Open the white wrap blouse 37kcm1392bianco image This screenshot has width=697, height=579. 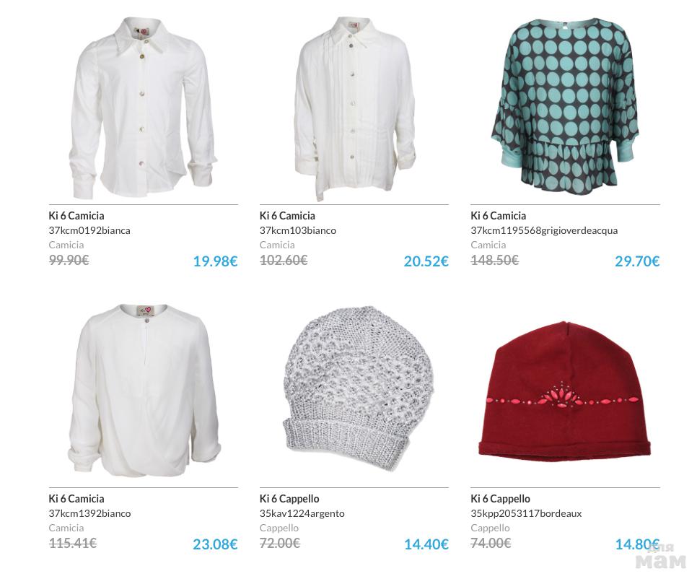tap(143, 391)
